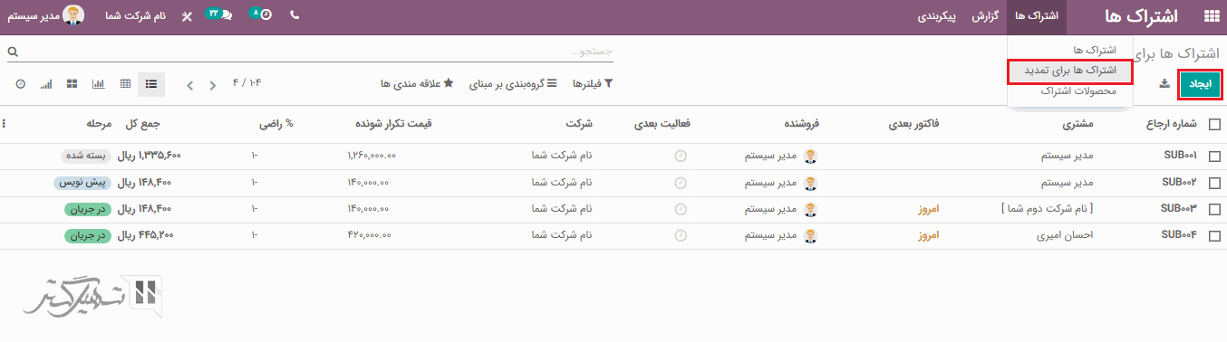The width and height of the screenshot is (1227, 342).
Task: Switch to the bar graph view
Action: (x=99, y=84)
